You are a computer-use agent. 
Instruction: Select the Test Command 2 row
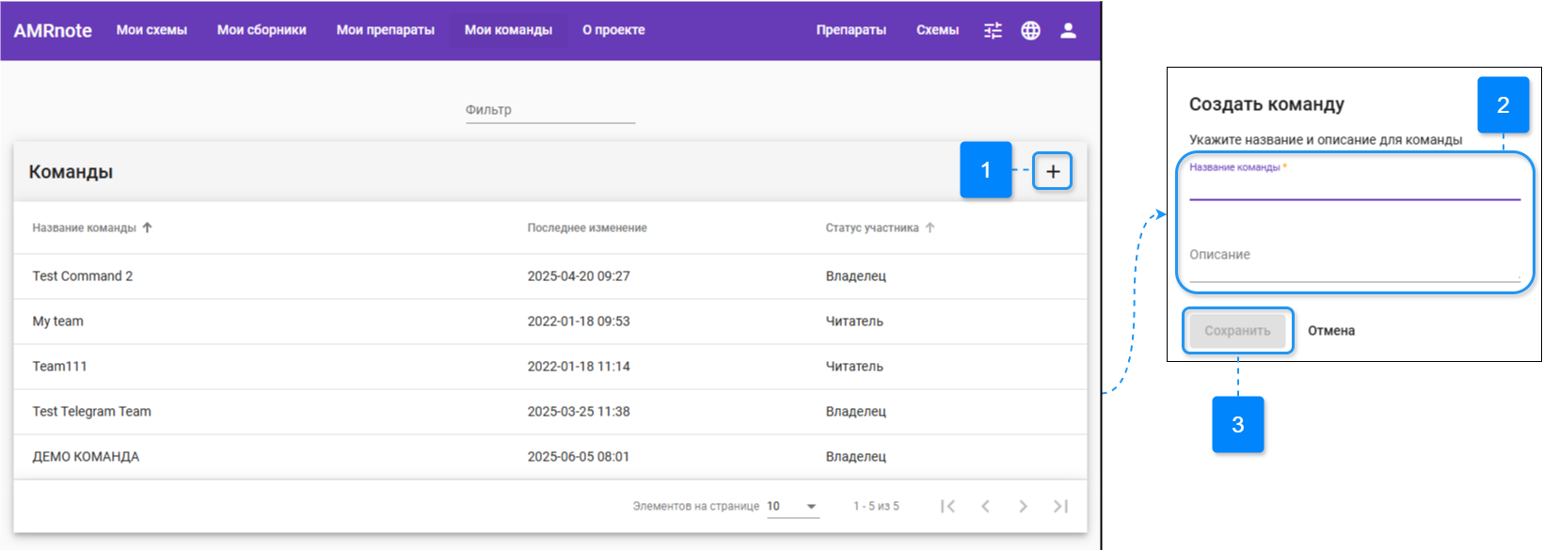(x=550, y=276)
